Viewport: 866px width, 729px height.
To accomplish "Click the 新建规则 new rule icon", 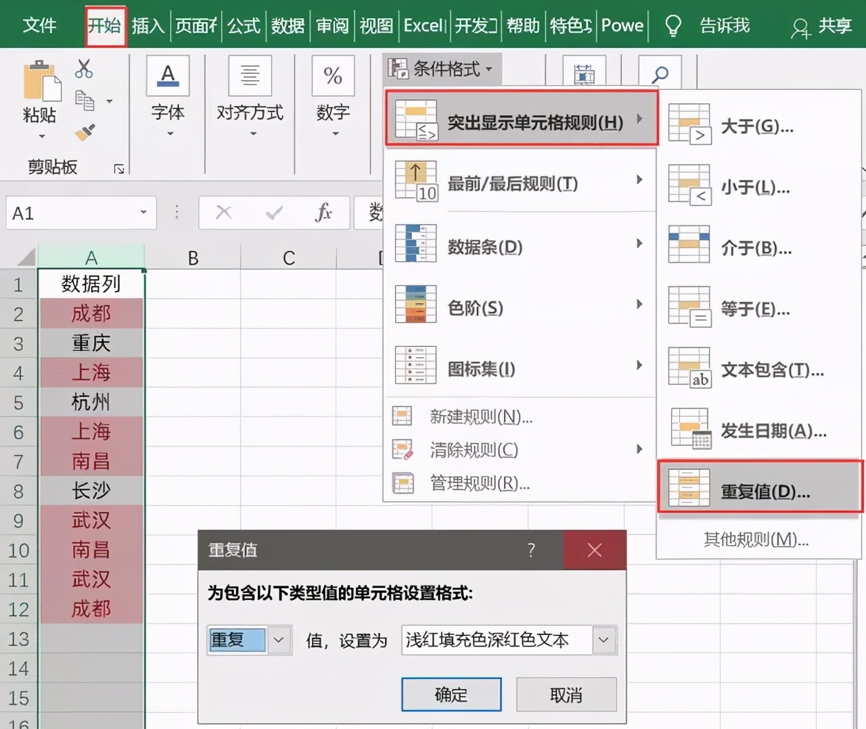I will 403,417.
